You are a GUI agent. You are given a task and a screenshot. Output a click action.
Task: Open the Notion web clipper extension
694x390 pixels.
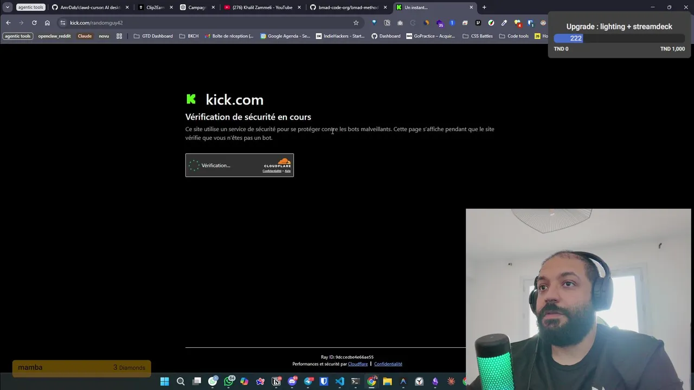(x=387, y=23)
